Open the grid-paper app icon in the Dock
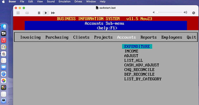The width and height of the screenshot is (199, 105). (x=3, y=94)
